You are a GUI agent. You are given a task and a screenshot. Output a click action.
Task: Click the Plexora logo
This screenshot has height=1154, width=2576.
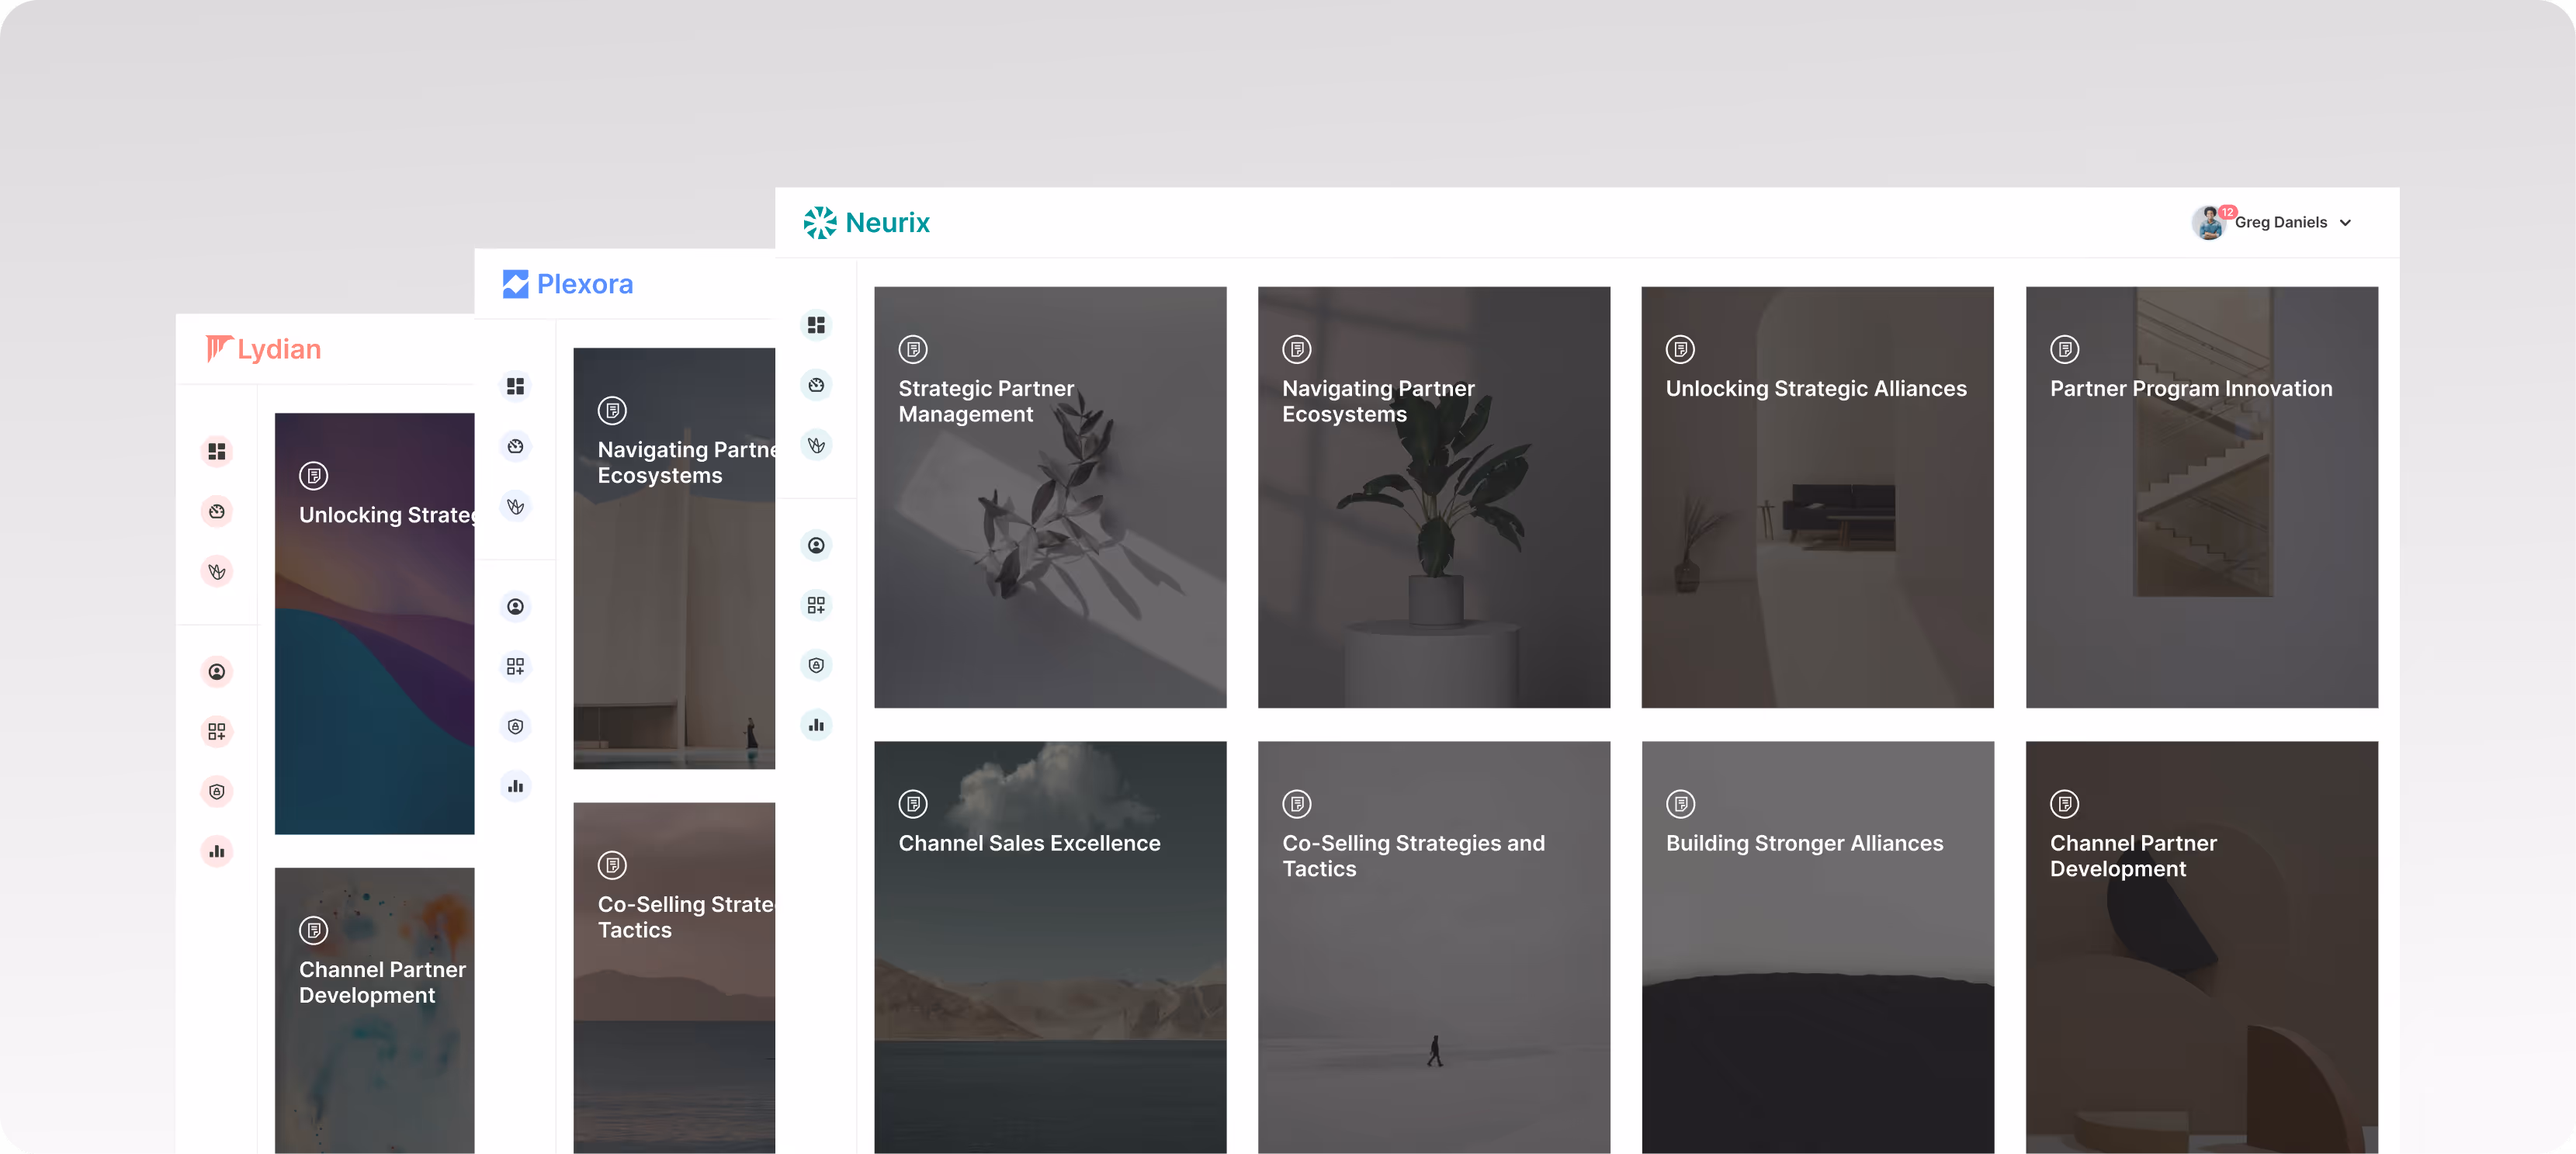pos(568,284)
